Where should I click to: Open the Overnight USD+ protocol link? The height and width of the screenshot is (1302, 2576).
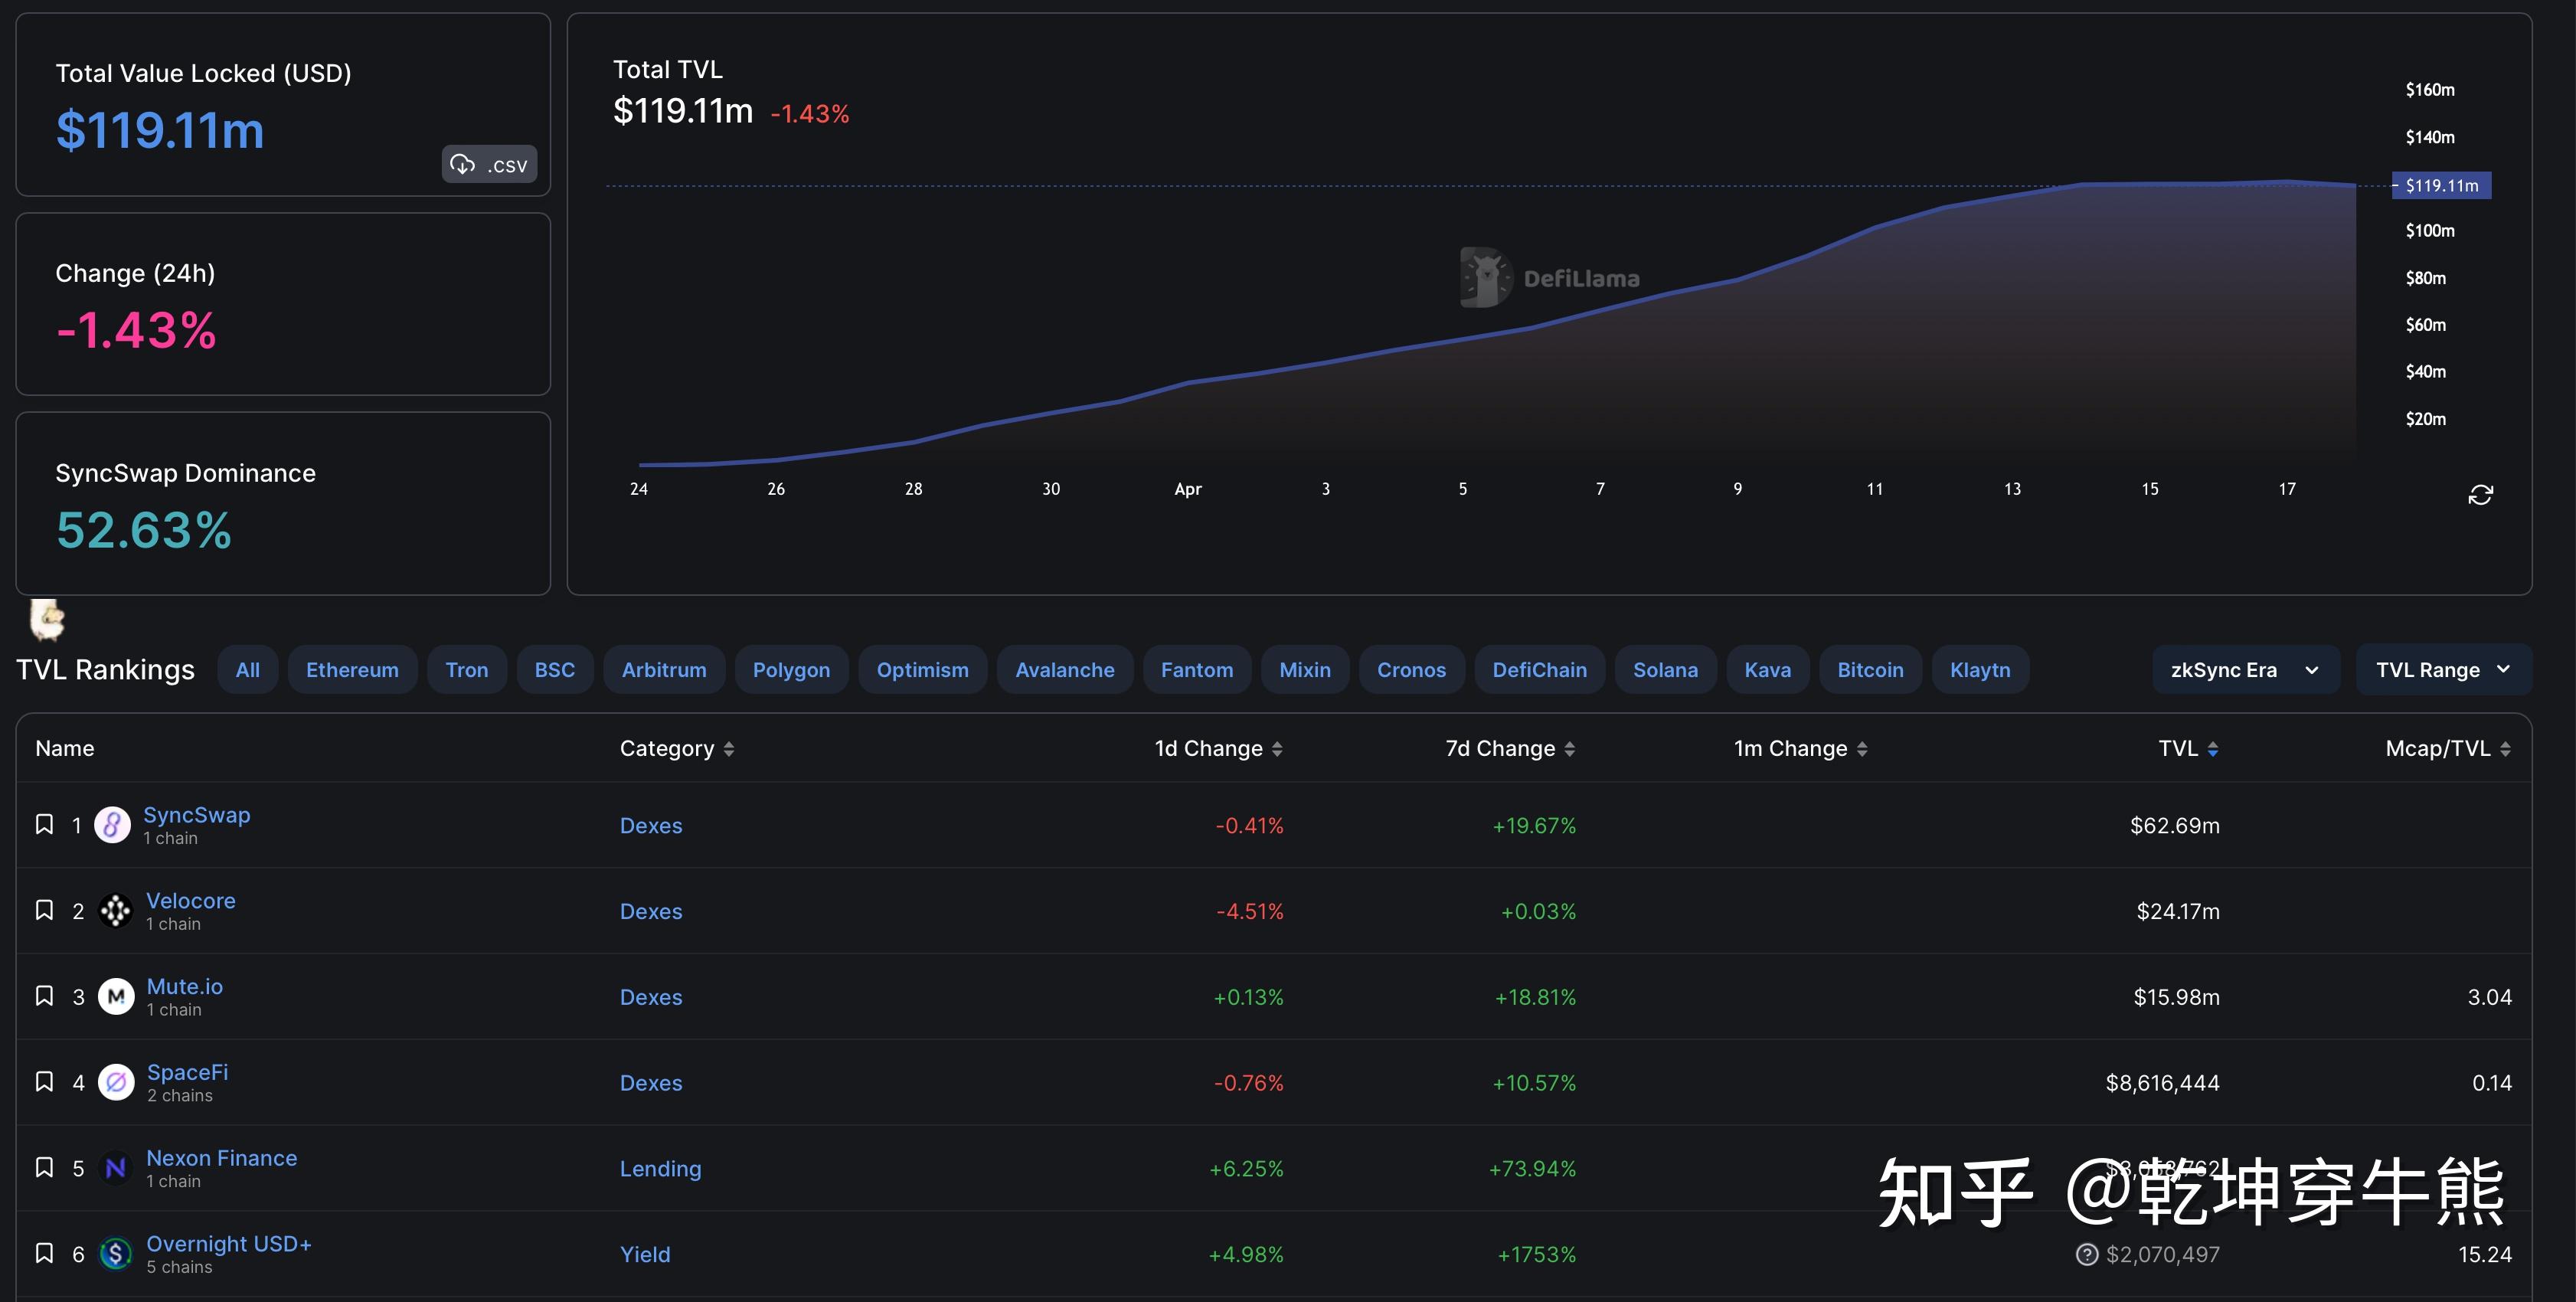pyautogui.click(x=228, y=1244)
